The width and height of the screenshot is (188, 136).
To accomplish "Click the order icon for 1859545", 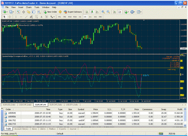I will pyautogui.click(x=5, y=113).
